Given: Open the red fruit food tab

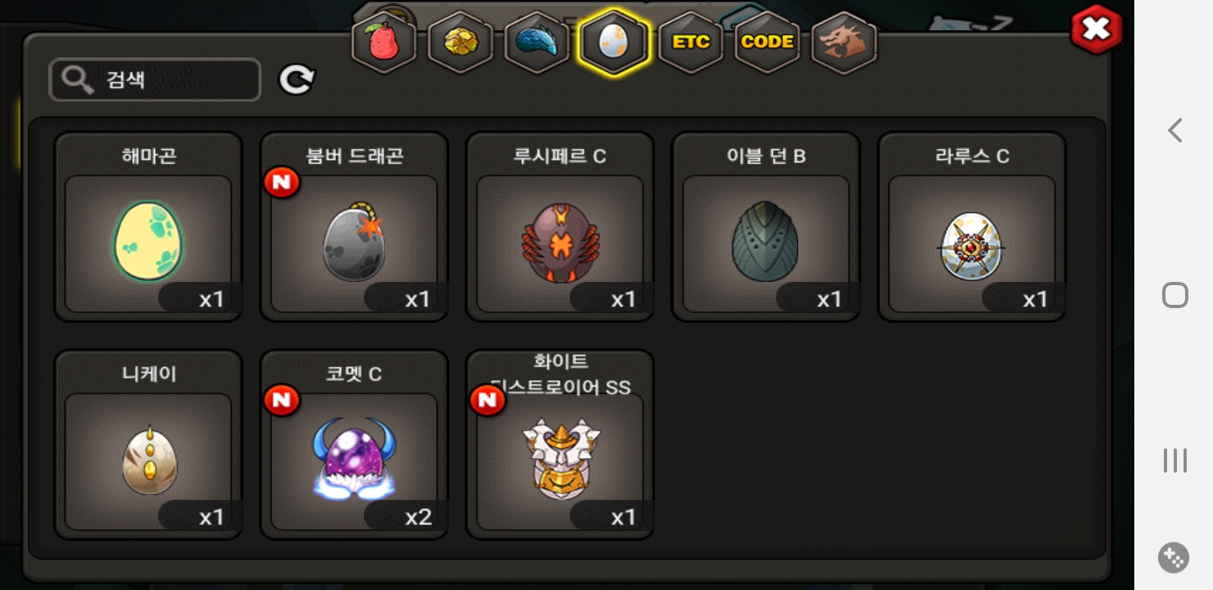Looking at the screenshot, I should (384, 43).
